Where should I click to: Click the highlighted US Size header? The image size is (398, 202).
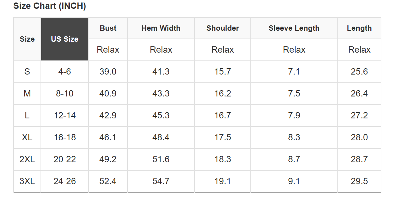coord(65,39)
